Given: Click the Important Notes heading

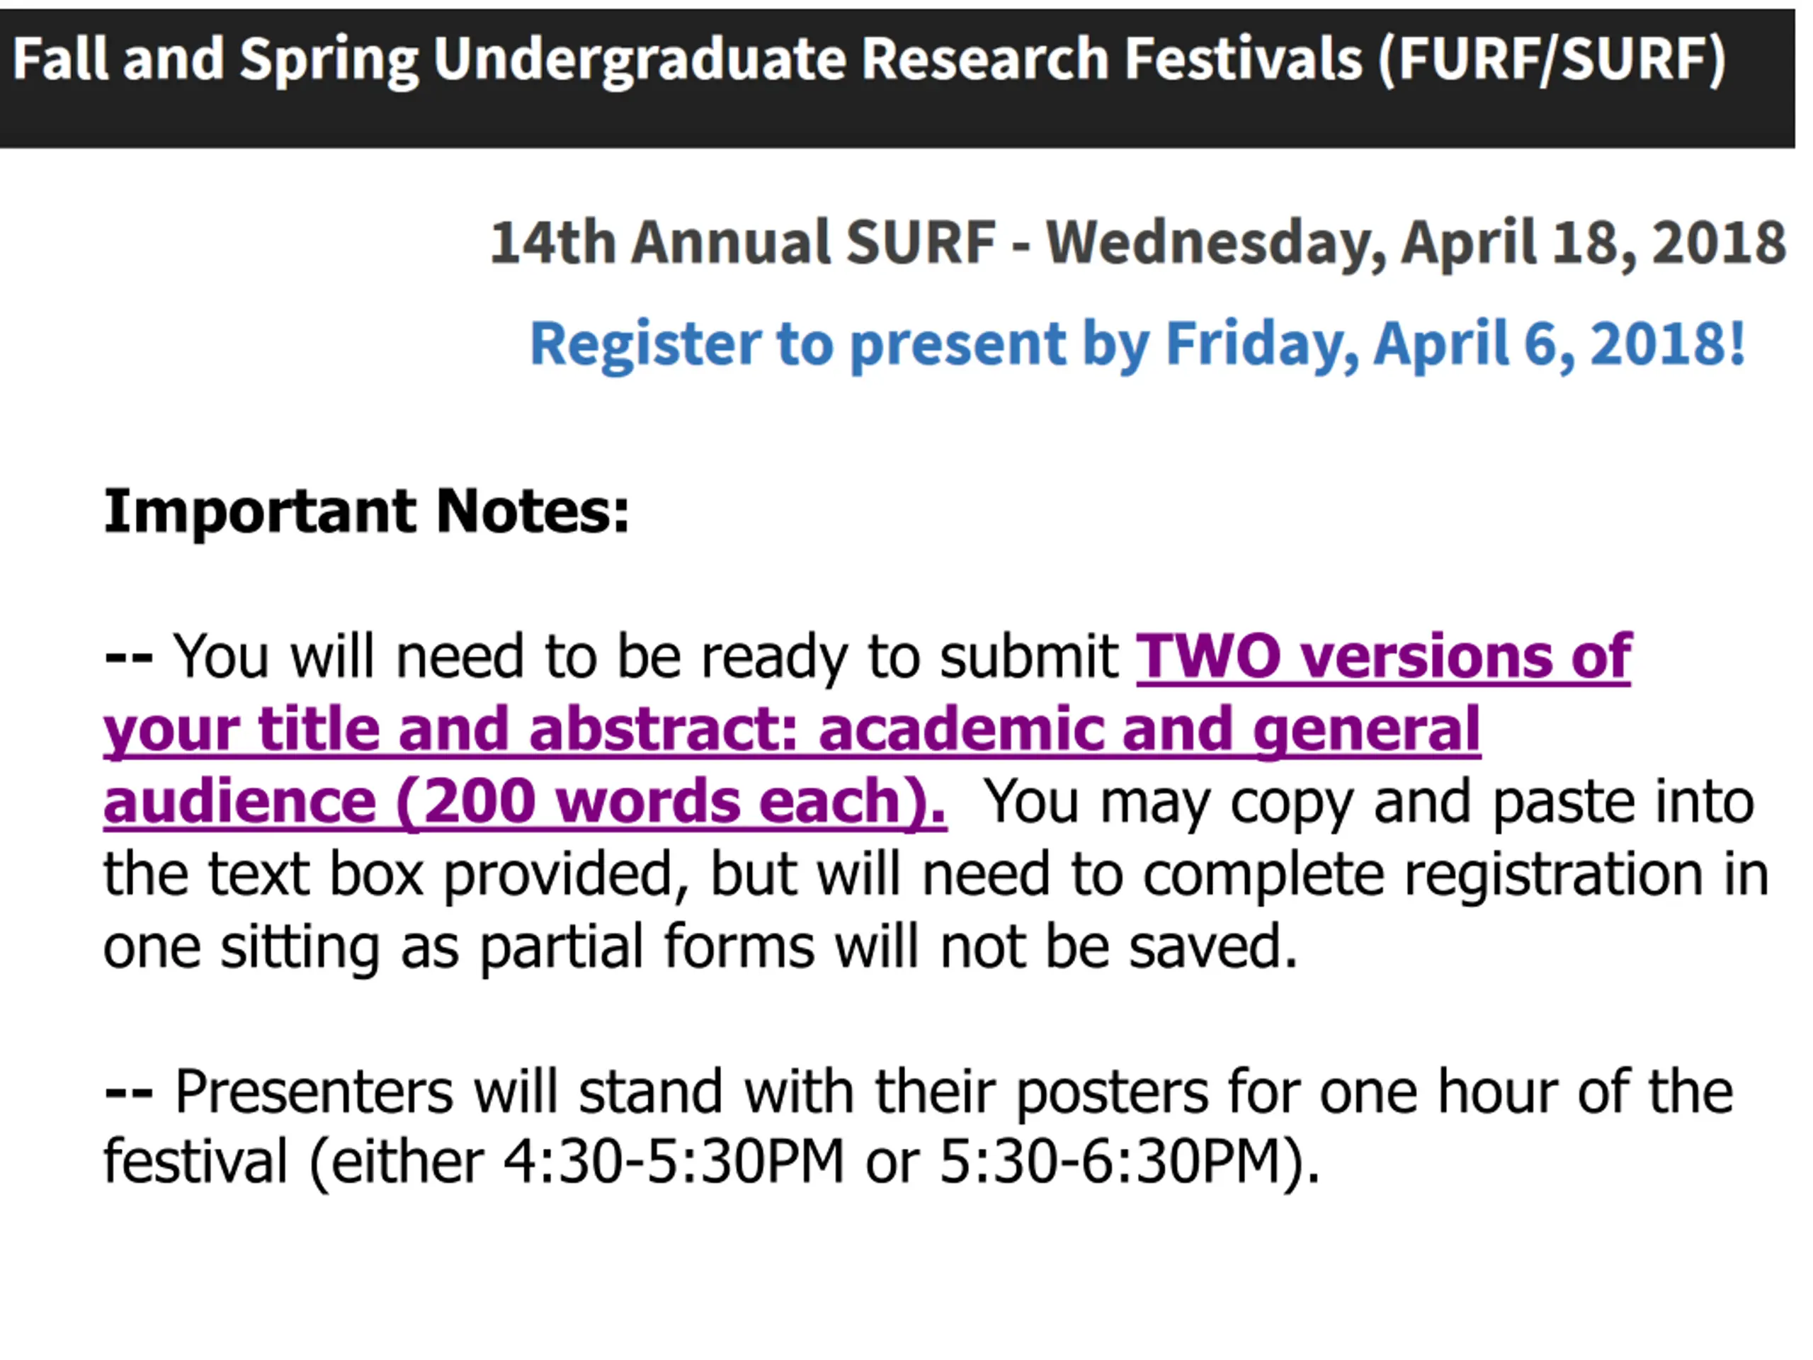Looking at the screenshot, I should 367,511.
